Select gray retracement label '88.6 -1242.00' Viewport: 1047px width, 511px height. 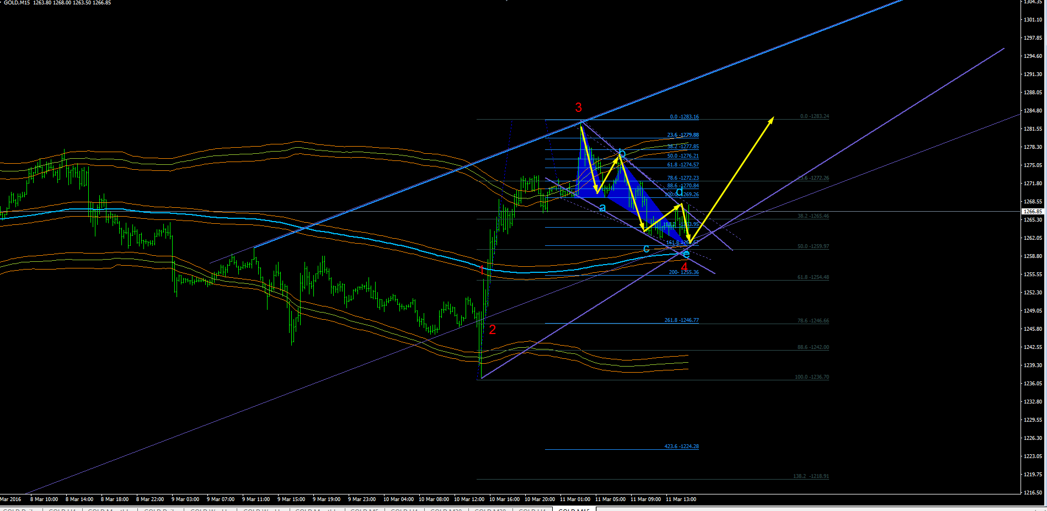[x=813, y=347]
